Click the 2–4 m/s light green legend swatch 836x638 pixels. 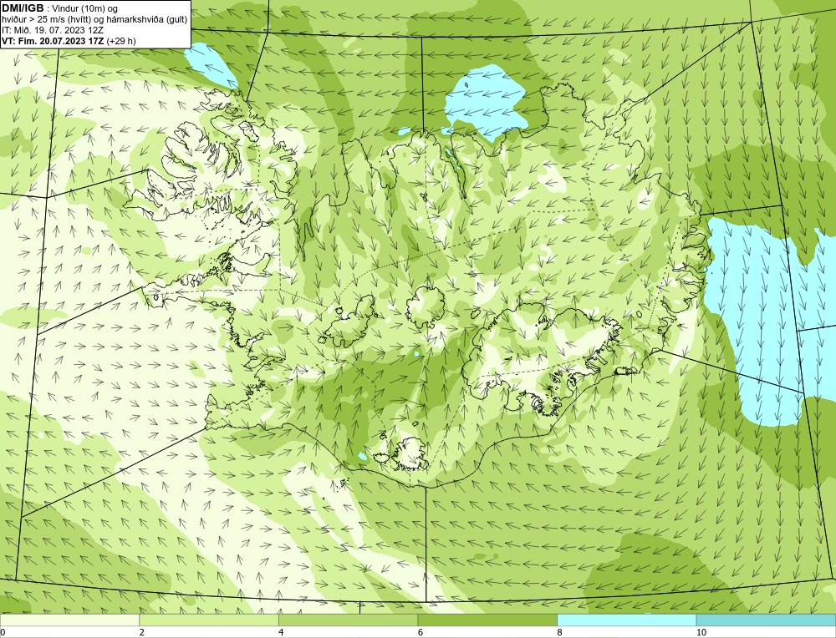click(x=209, y=620)
